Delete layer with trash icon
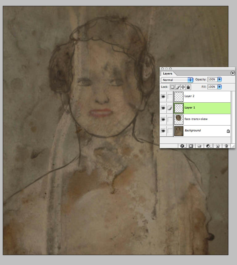 [x=226, y=146]
